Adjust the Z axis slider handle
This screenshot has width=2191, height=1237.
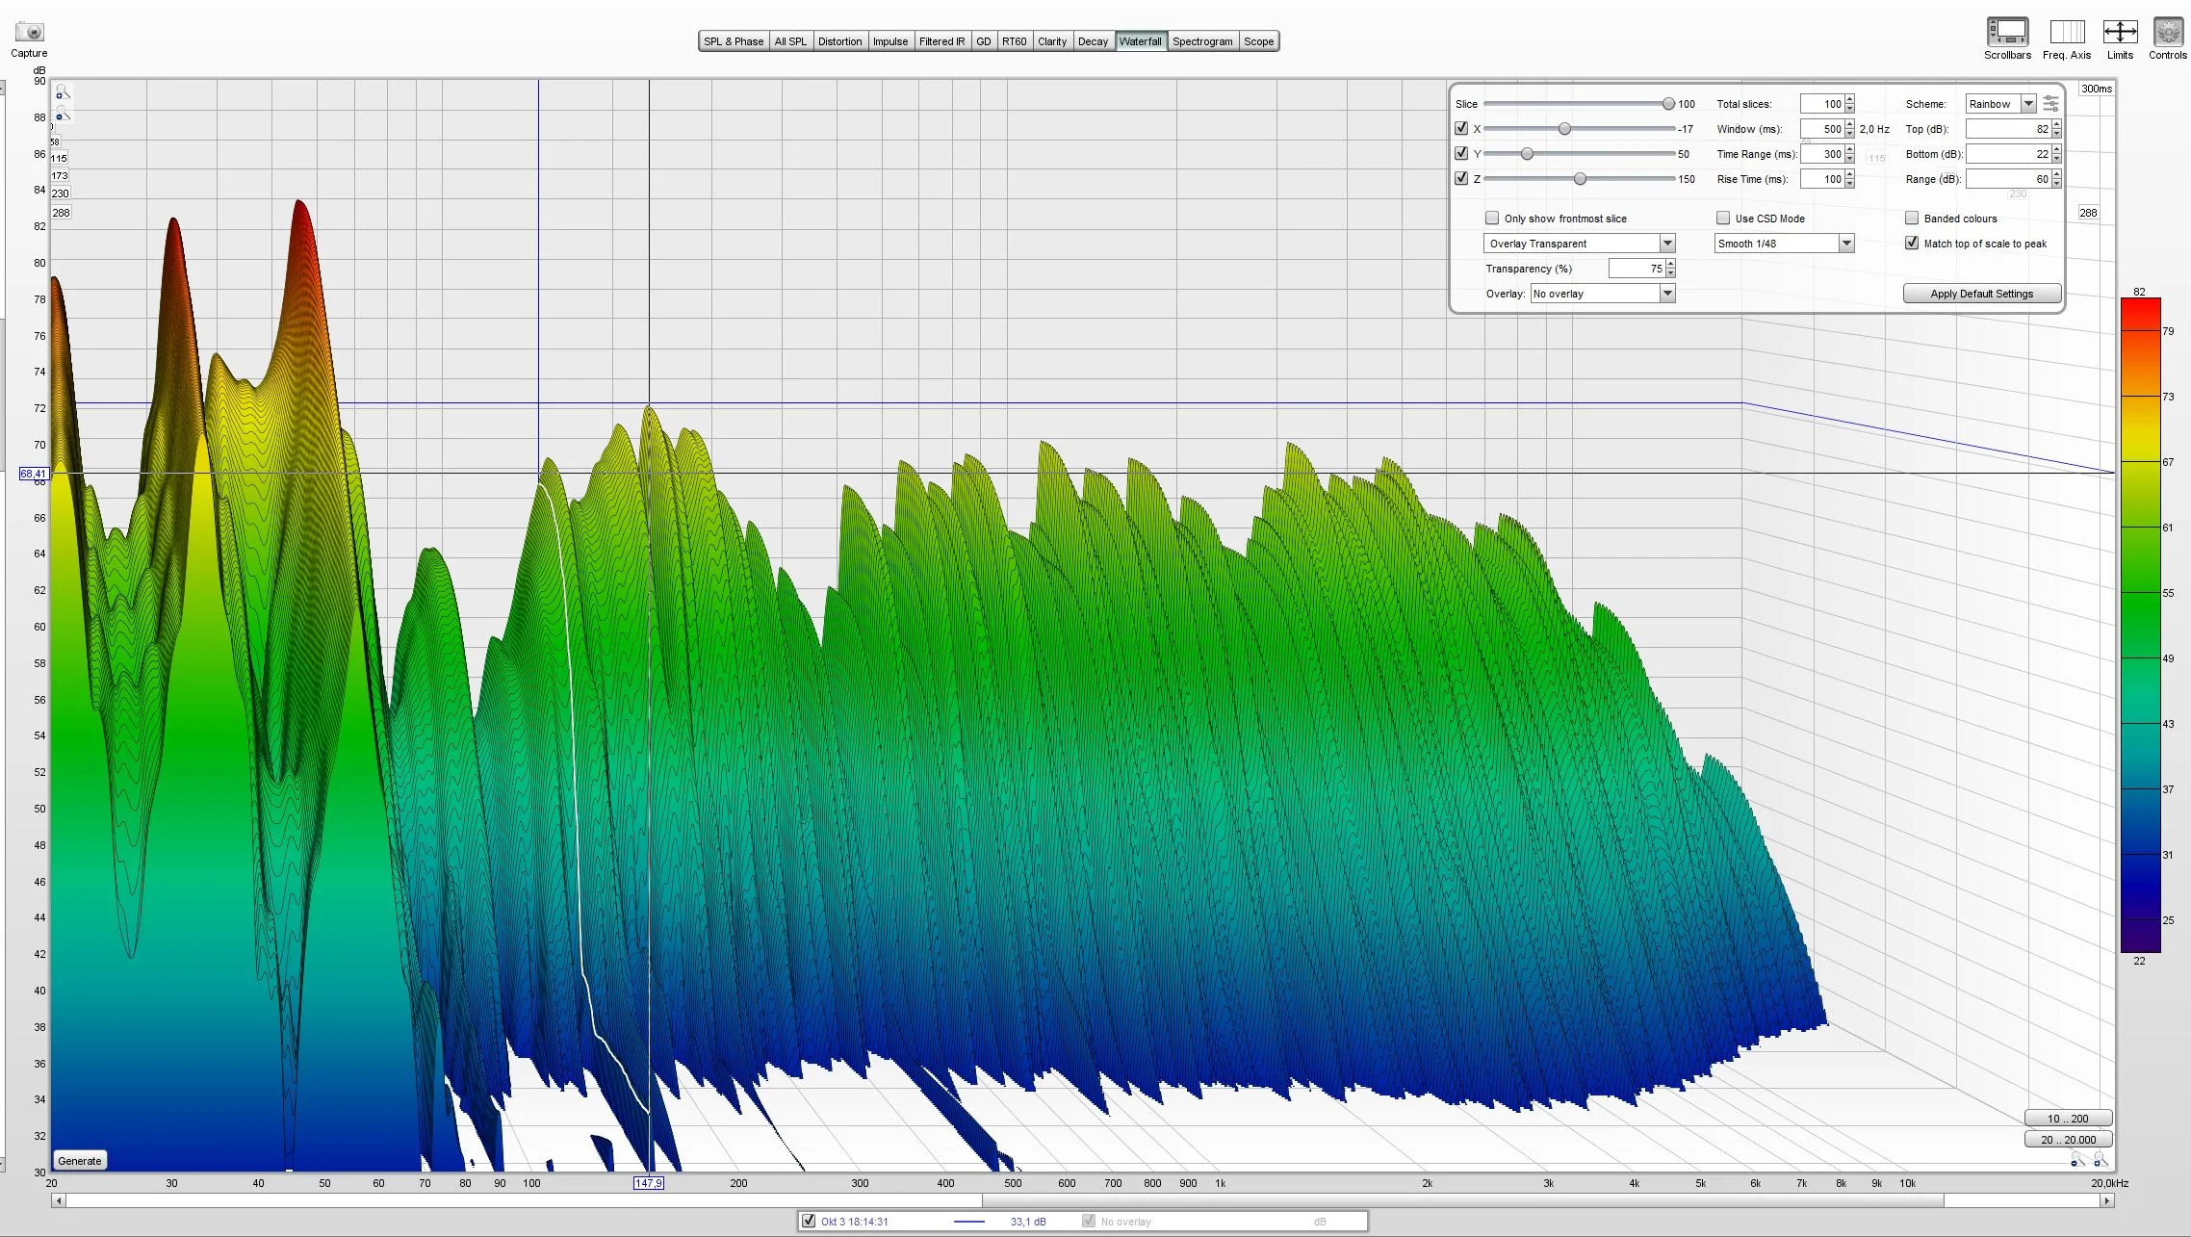1580,178
